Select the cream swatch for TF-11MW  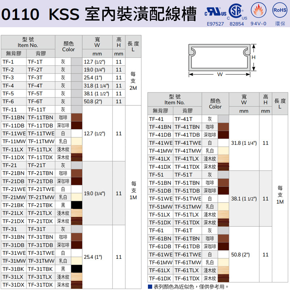(76, 141)
